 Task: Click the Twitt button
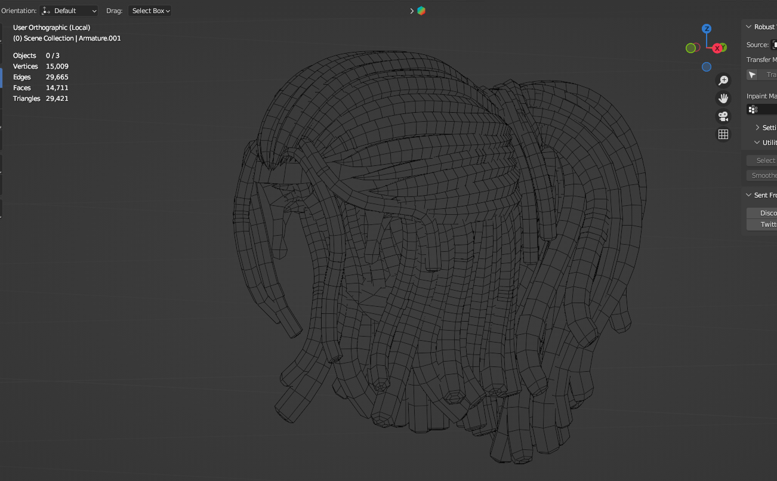pyautogui.click(x=762, y=224)
